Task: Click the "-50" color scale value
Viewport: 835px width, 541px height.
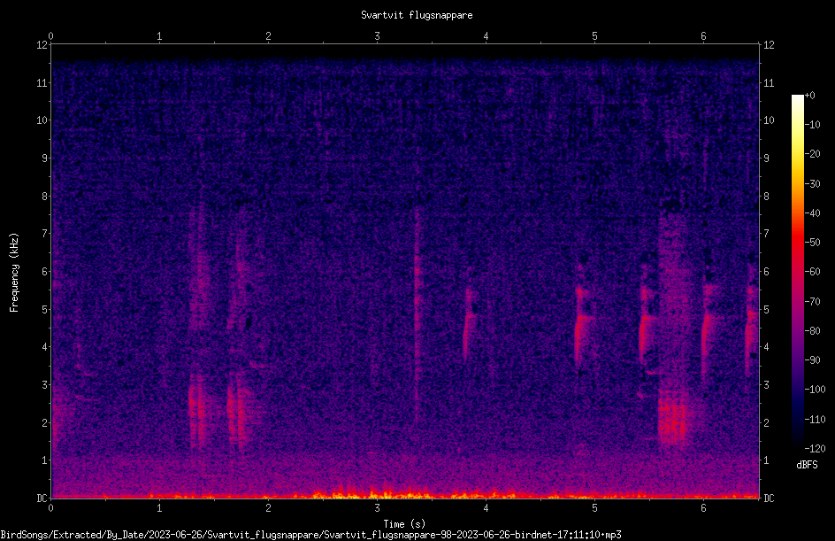Action: click(x=812, y=243)
